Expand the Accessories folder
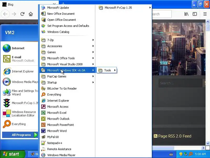This screenshot has height=158, width=210. coord(67,46)
